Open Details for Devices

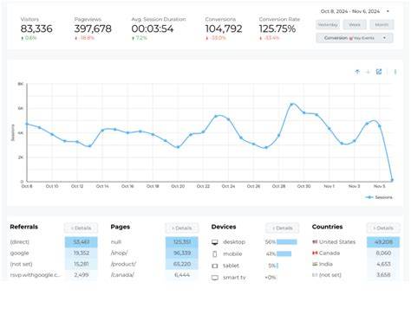click(283, 228)
